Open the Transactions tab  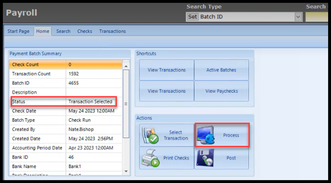tap(112, 31)
